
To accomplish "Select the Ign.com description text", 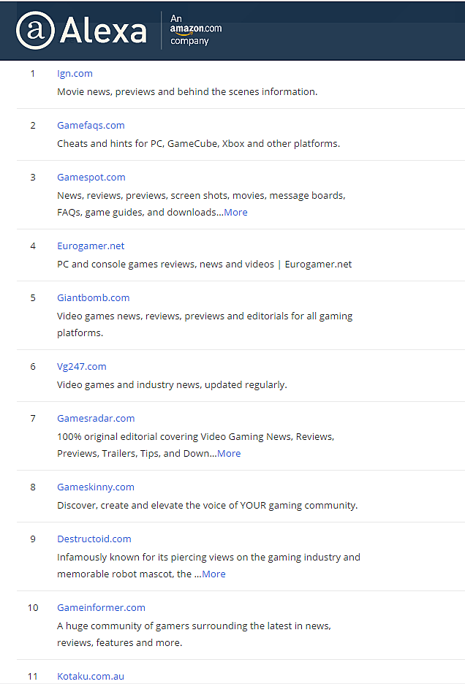I will click(187, 92).
